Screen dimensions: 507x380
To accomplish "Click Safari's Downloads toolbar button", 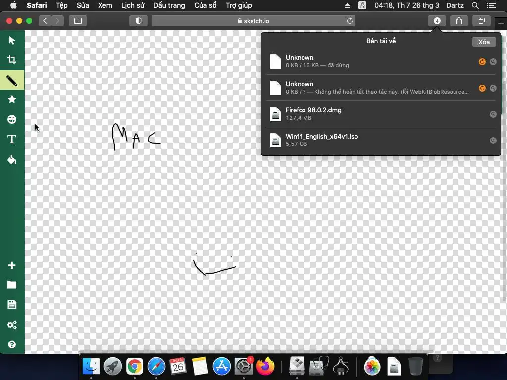I will tap(437, 21).
